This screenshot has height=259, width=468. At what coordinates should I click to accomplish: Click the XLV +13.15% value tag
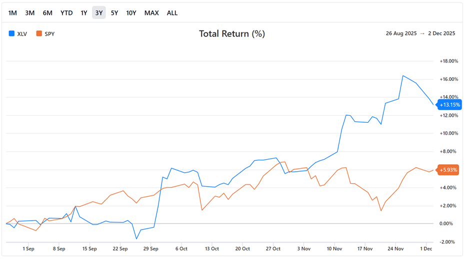point(449,105)
